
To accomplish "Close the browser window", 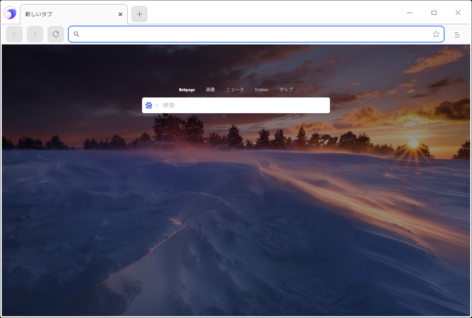I will 458,13.
